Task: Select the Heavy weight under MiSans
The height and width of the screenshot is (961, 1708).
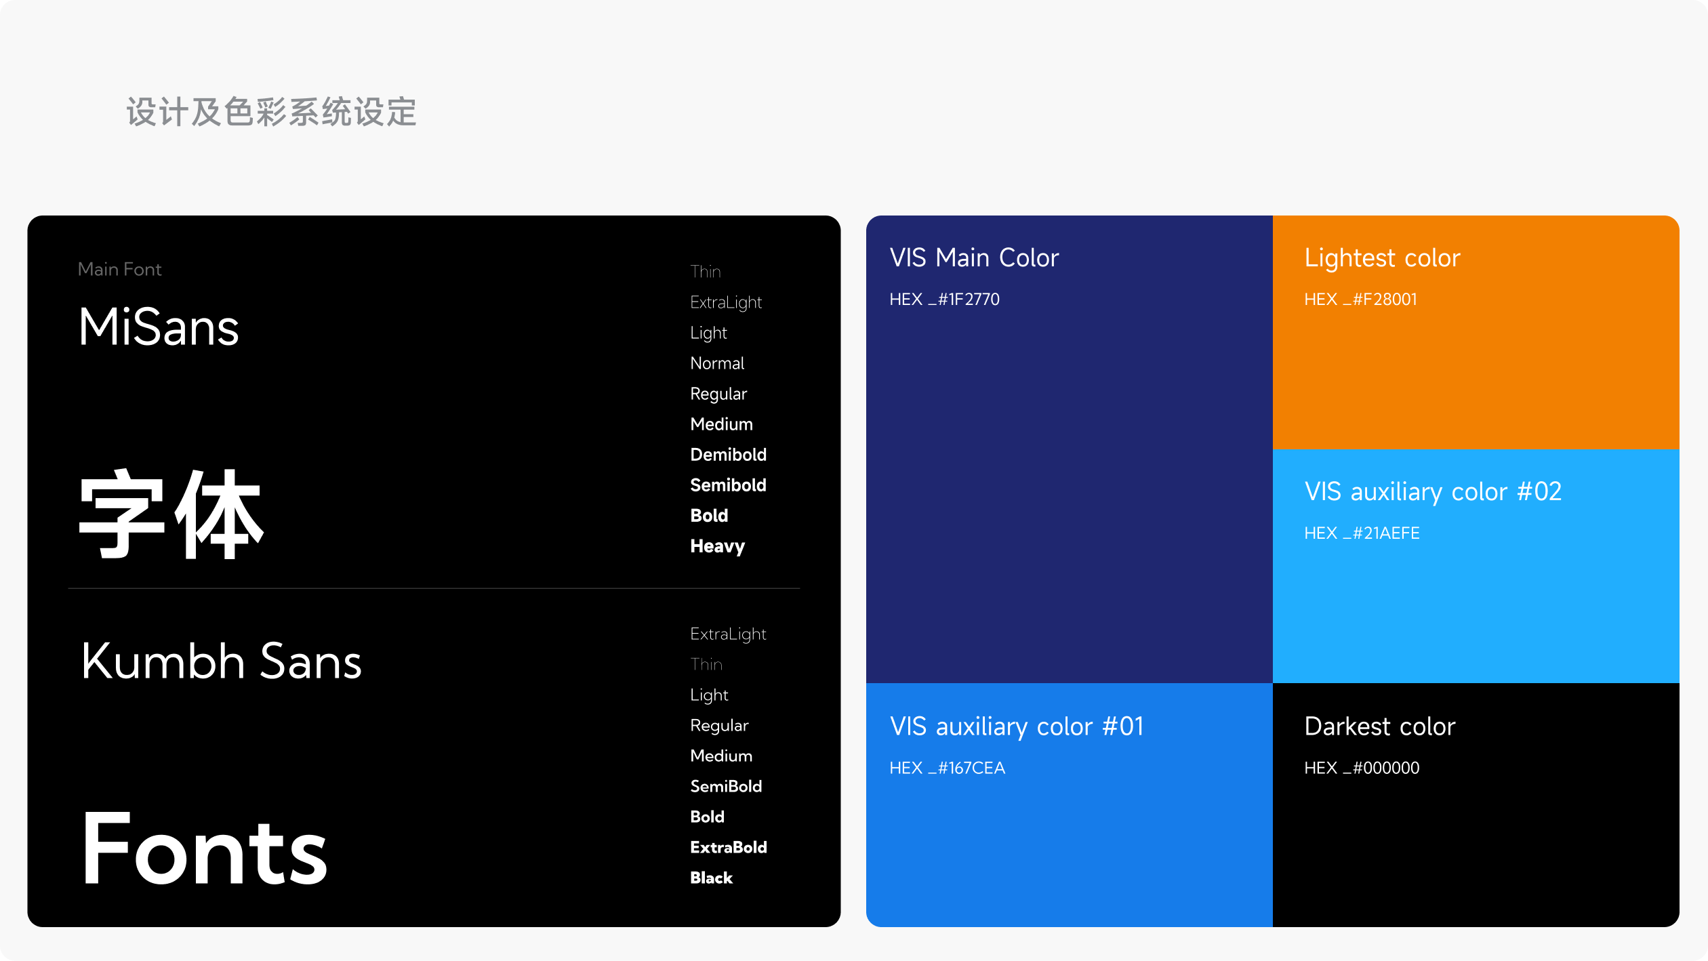Action: pos(717,546)
